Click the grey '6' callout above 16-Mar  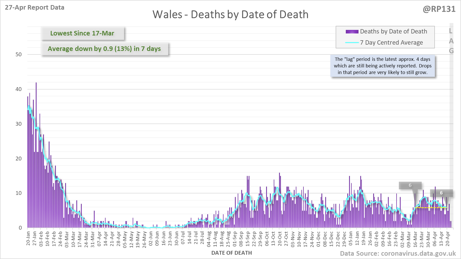tap(410, 185)
